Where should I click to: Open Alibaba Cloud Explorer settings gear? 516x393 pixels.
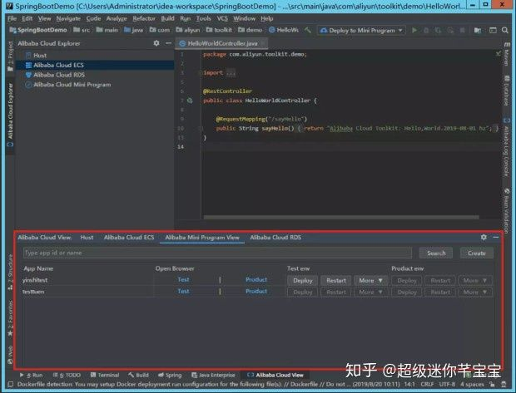point(156,42)
